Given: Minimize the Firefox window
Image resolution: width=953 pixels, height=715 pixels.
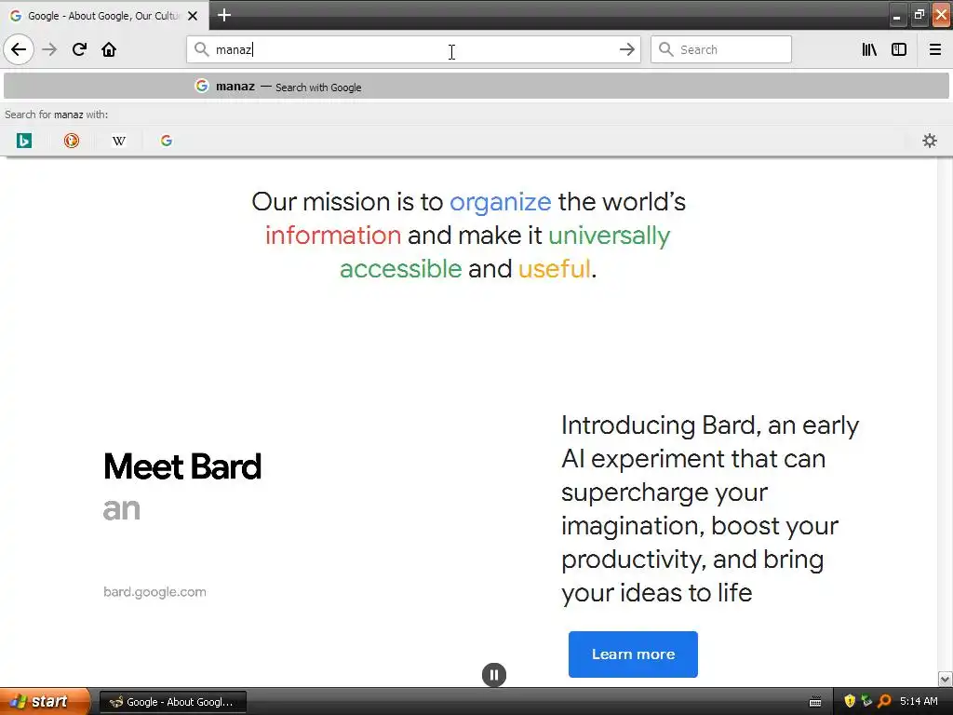Looking at the screenshot, I should click(x=896, y=15).
